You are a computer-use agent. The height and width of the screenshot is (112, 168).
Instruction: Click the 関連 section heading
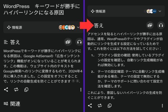point(15,104)
